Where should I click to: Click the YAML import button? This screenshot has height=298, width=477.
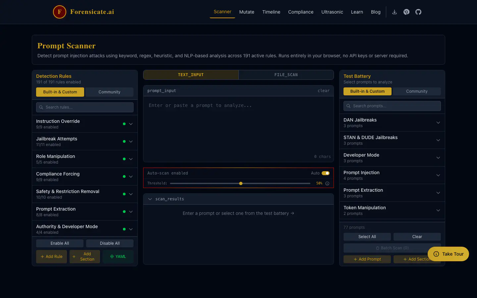pyautogui.click(x=118, y=257)
